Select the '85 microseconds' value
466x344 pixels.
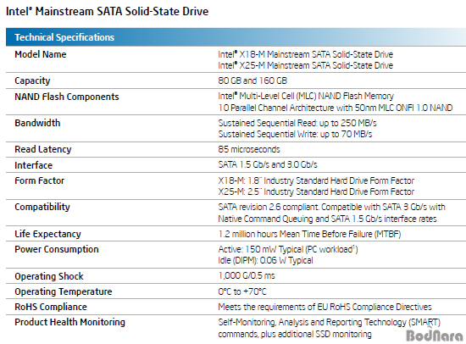click(x=249, y=149)
